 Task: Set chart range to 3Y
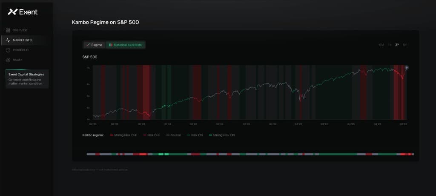pos(397,45)
